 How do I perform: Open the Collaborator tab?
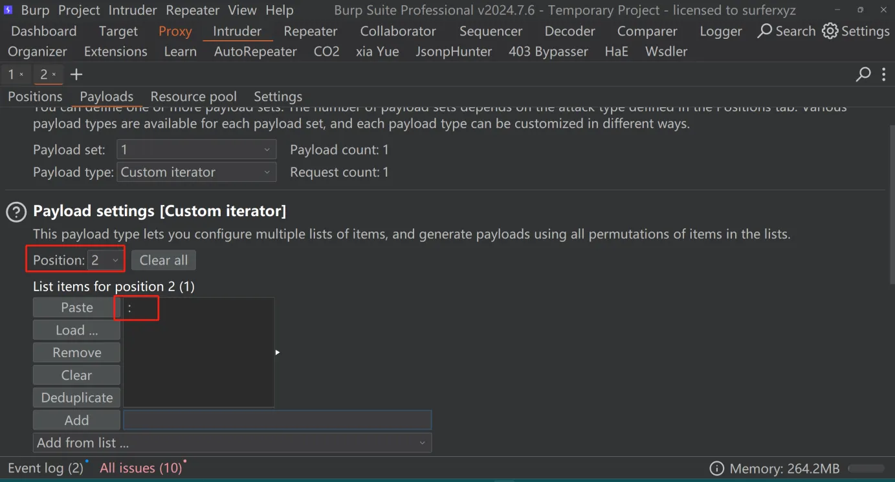point(398,31)
